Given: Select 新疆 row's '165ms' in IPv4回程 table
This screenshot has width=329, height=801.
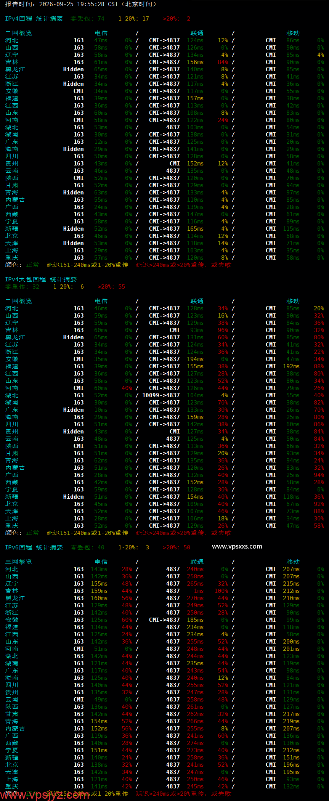Looking at the screenshot, I should (x=195, y=229).
